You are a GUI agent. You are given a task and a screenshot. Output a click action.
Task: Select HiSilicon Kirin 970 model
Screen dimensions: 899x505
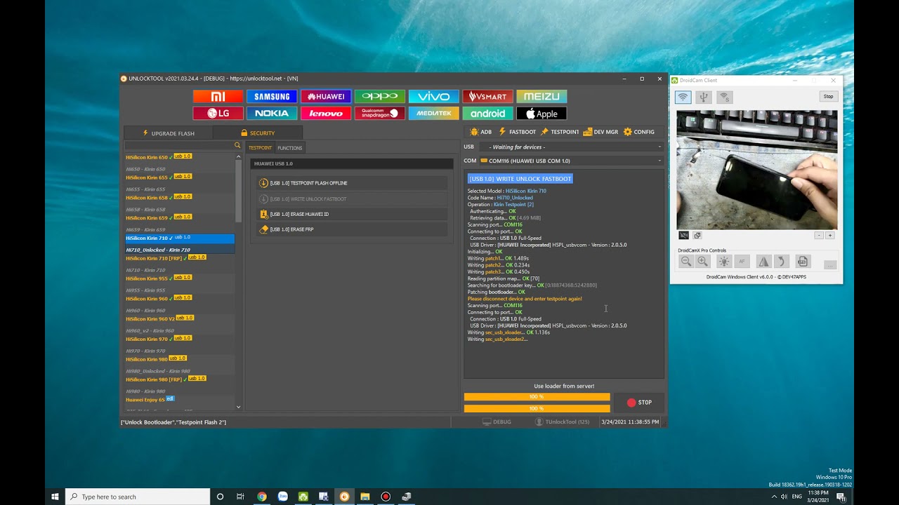[180, 339]
